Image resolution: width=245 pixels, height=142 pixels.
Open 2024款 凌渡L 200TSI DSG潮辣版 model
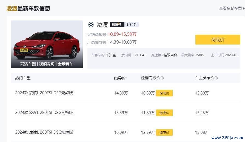coord(44,93)
